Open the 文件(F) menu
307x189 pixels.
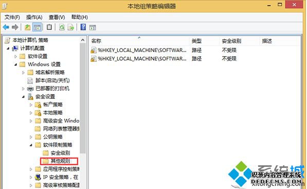(12, 18)
